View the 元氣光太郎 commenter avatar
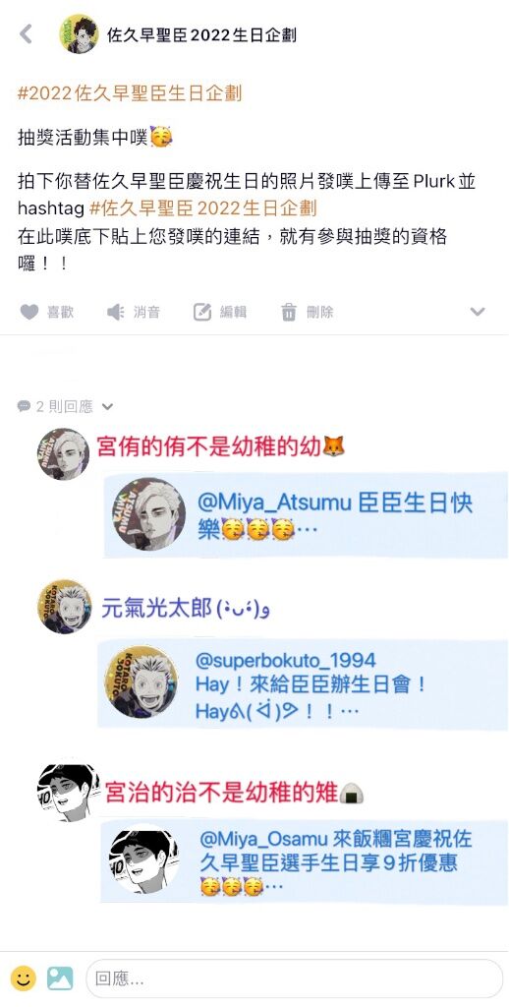 pyautogui.click(x=64, y=607)
